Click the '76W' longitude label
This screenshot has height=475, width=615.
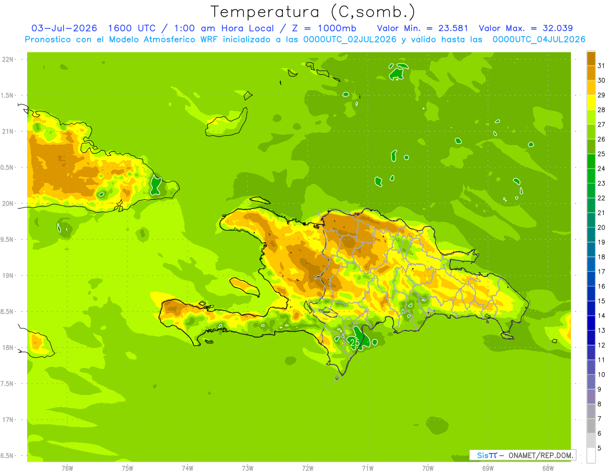67,468
